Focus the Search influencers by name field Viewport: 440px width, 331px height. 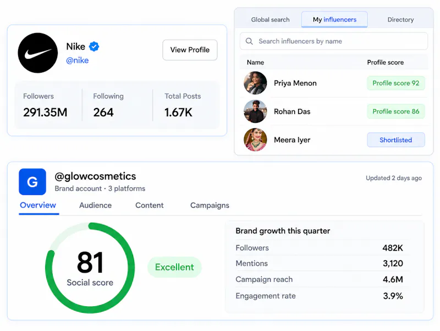[334, 41]
